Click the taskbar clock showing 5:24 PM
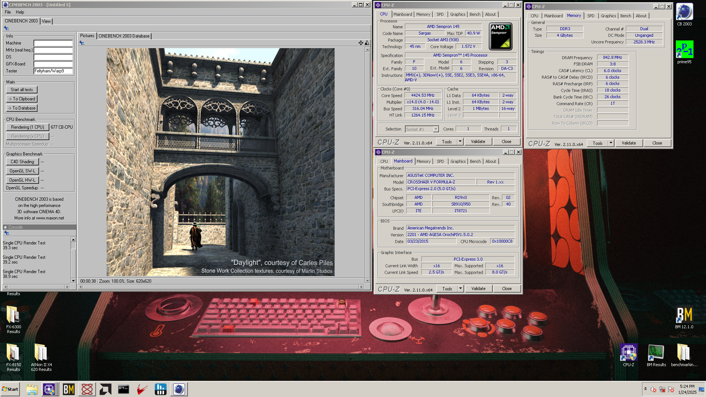 pyautogui.click(x=687, y=389)
